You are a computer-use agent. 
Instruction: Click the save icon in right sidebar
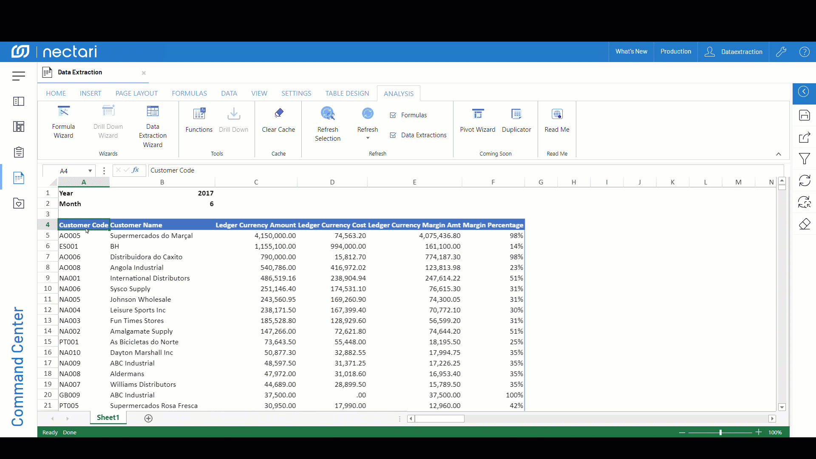[805, 115]
